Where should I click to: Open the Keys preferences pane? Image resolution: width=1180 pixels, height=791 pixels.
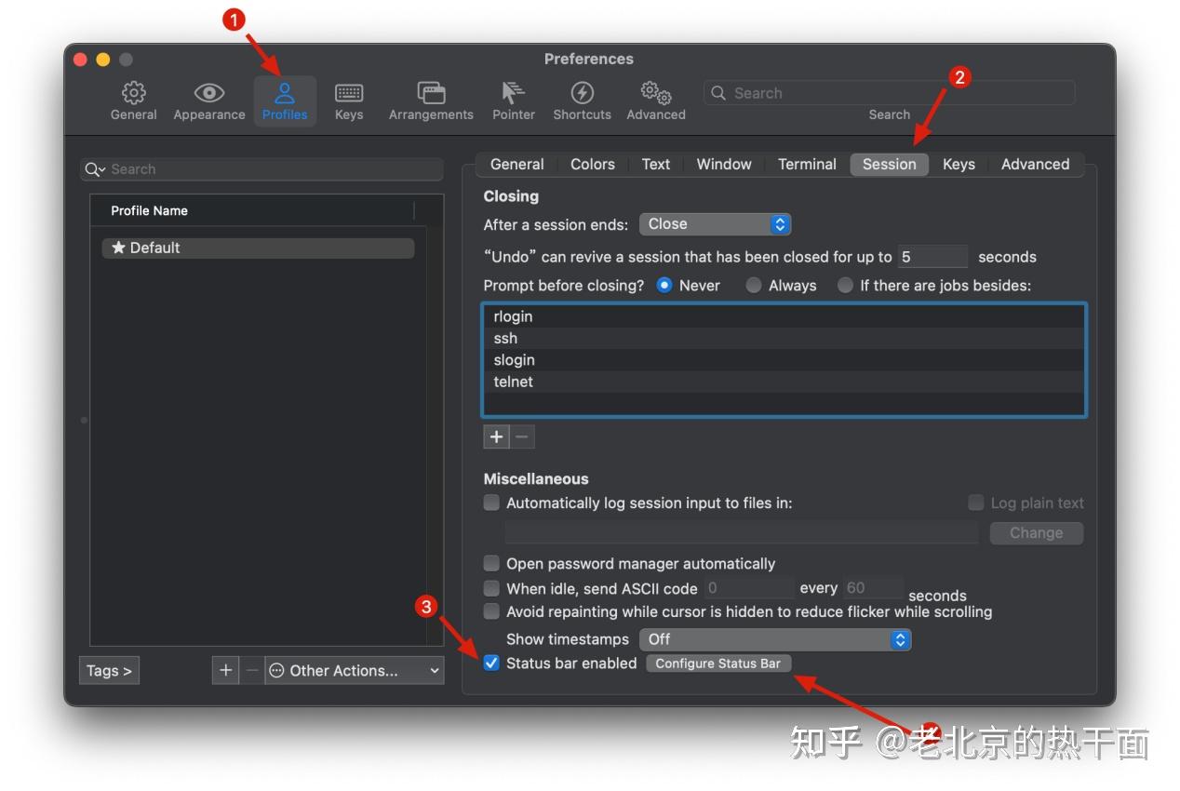coord(349,100)
